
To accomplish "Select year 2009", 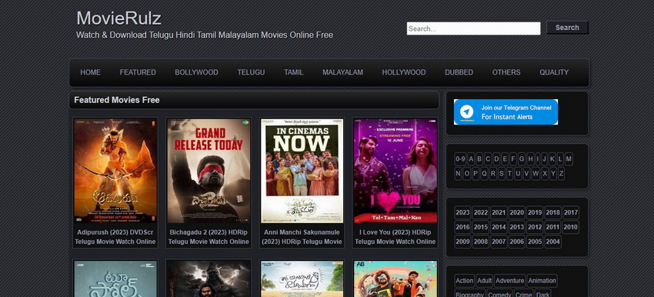I will (x=462, y=242).
